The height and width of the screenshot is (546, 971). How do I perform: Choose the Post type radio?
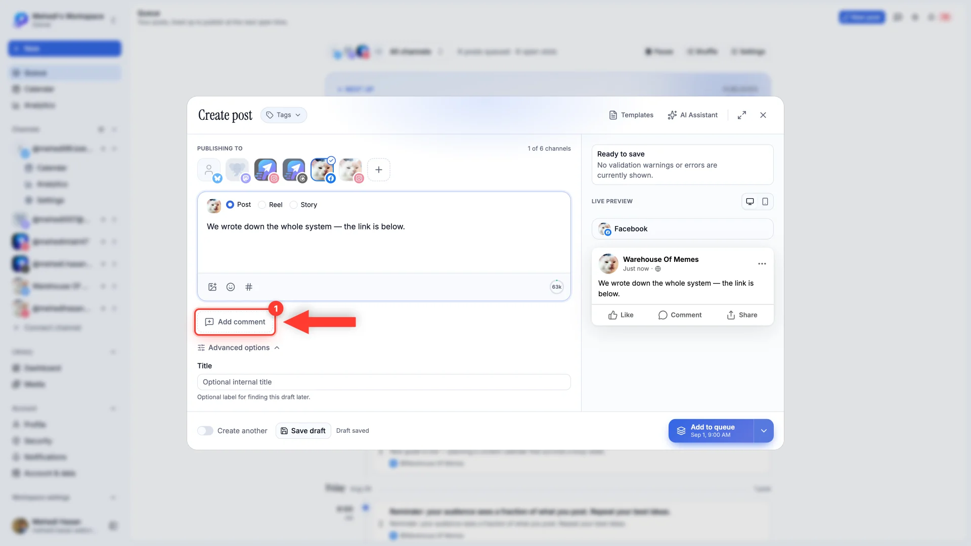pyautogui.click(x=230, y=205)
